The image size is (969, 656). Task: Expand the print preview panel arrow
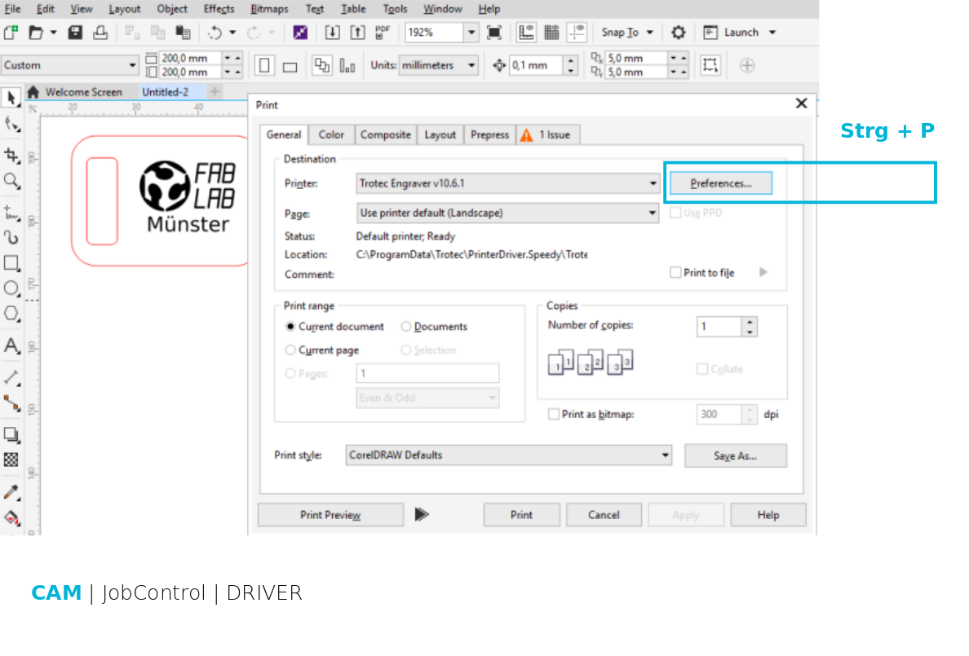(x=422, y=514)
